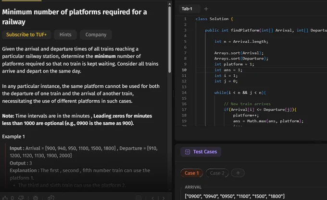Click scrollbar up arrow in description panel
This screenshot has width=327, height=200.
pos(170,4)
